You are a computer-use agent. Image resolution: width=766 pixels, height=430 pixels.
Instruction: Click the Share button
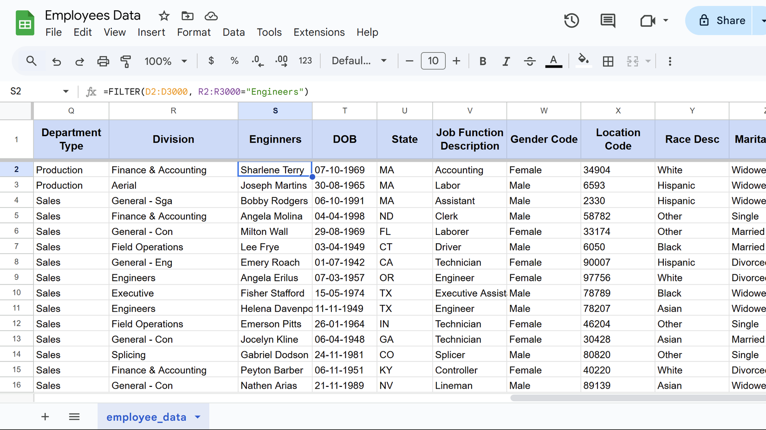724,20
